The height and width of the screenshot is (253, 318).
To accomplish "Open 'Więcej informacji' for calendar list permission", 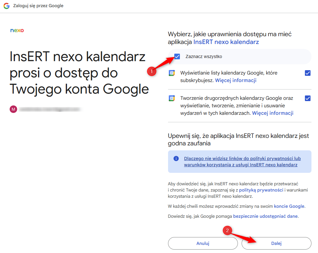I will [x=236, y=80].
